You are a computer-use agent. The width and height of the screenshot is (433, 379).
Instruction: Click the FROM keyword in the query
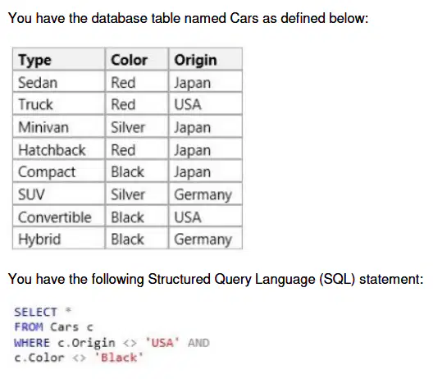pyautogui.click(x=29, y=327)
